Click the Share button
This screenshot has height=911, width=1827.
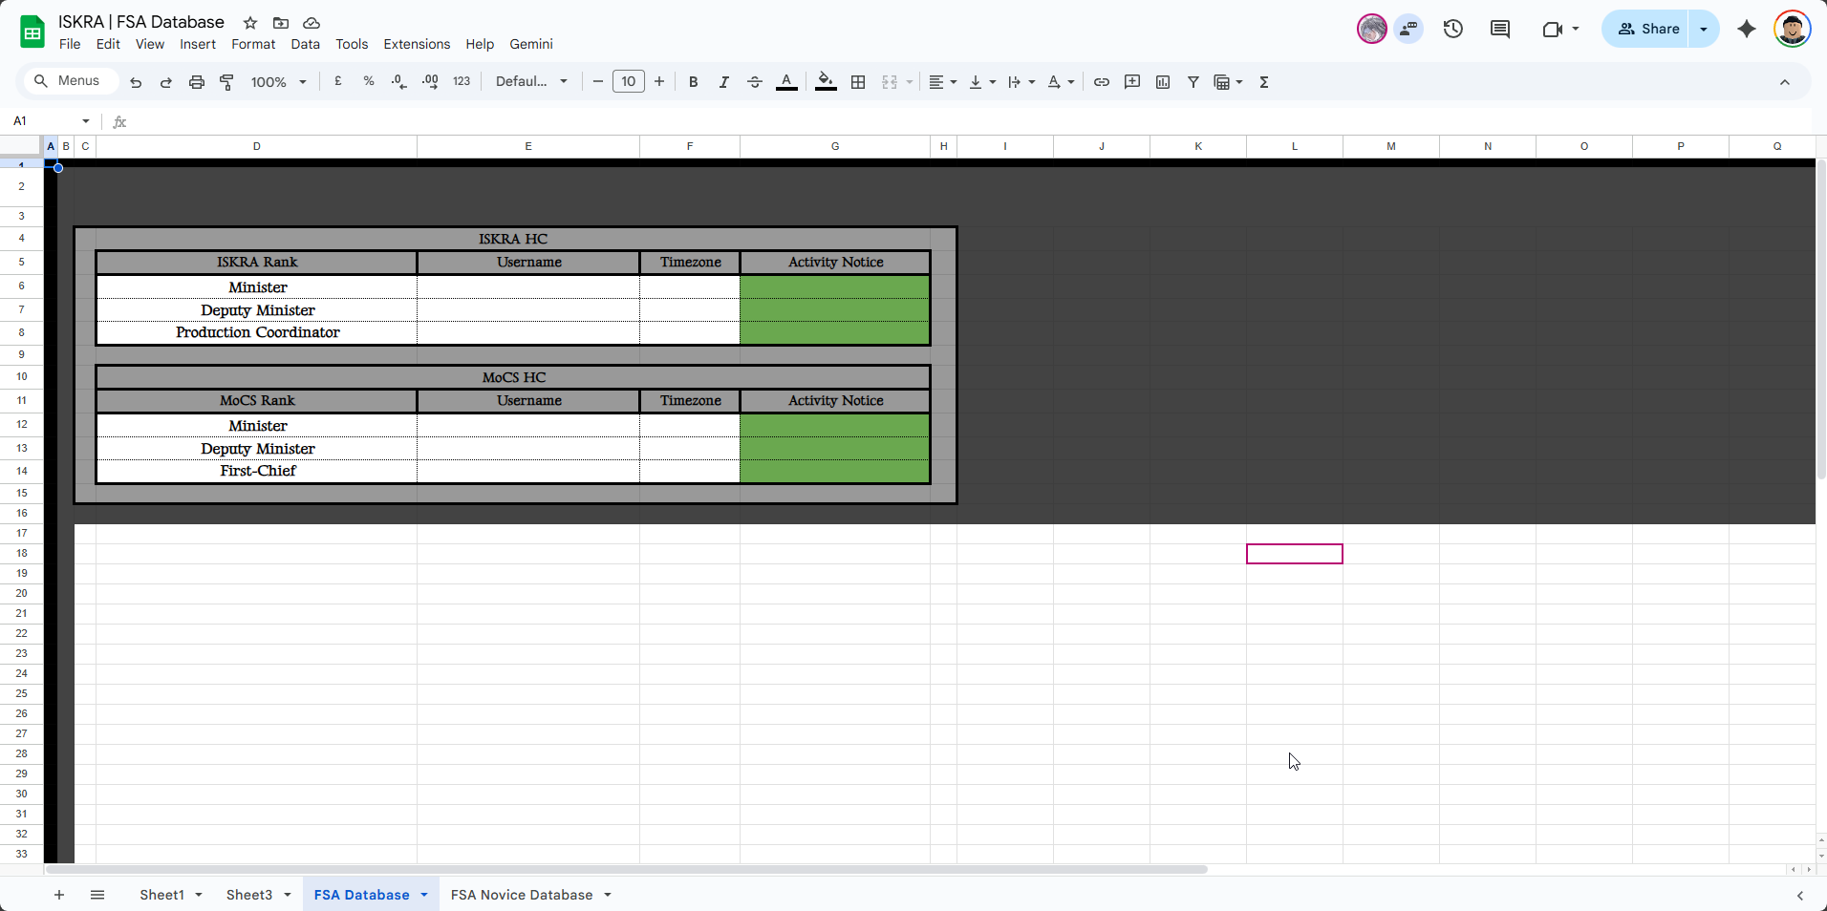(x=1648, y=30)
